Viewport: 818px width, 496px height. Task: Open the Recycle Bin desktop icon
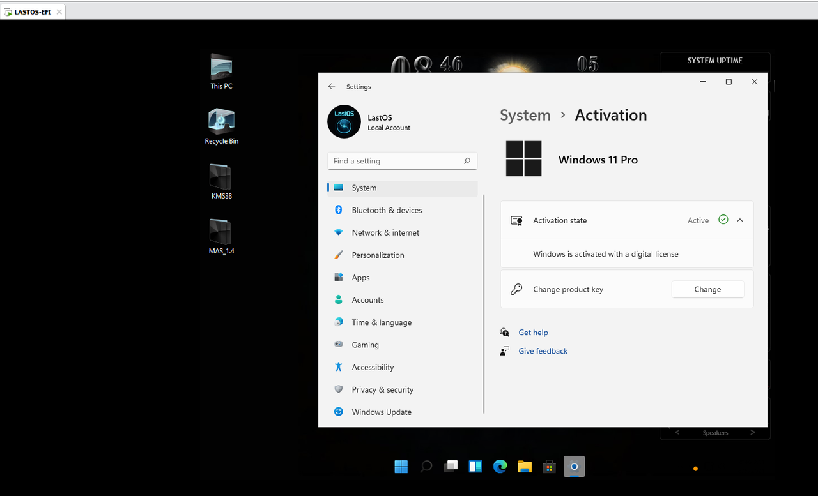(221, 126)
